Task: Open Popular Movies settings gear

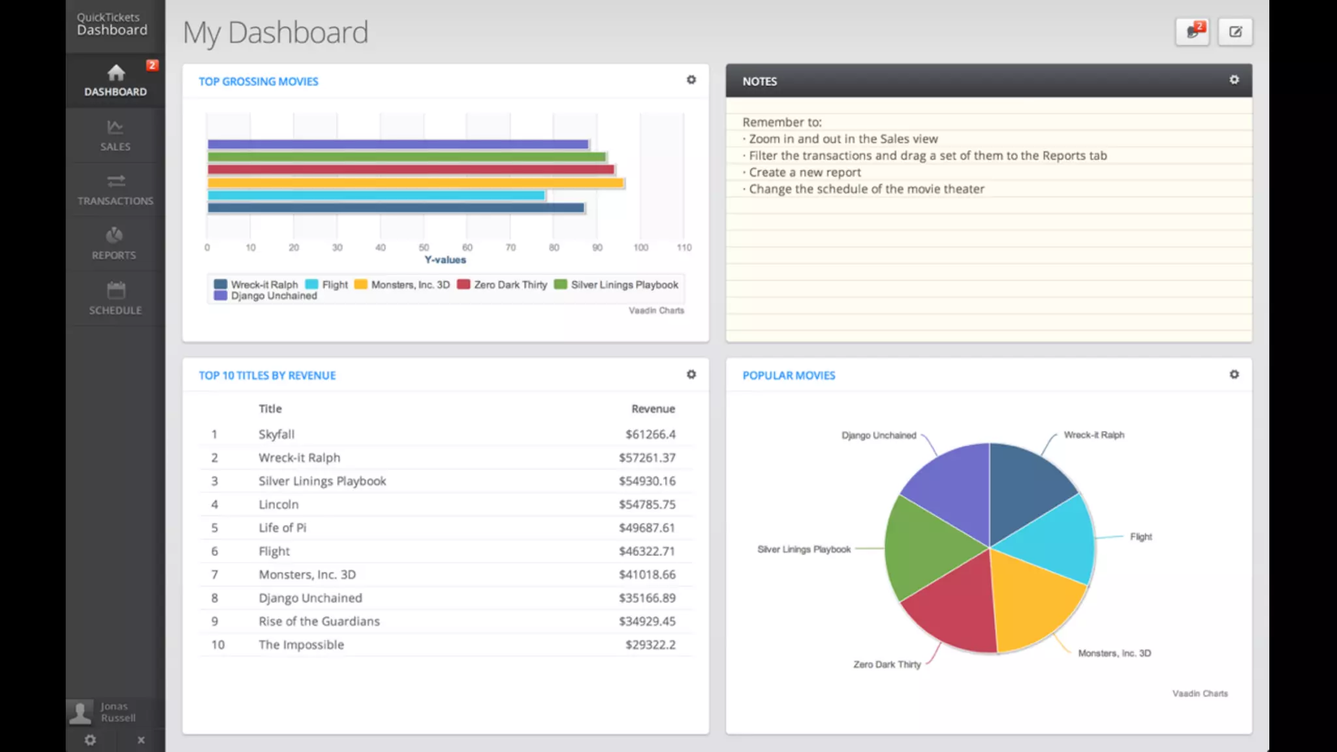Action: [1234, 375]
